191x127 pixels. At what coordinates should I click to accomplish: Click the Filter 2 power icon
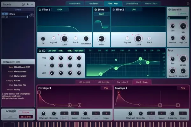point(114,10)
